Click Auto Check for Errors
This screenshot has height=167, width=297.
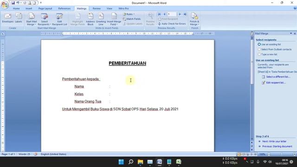click(x=172, y=24)
